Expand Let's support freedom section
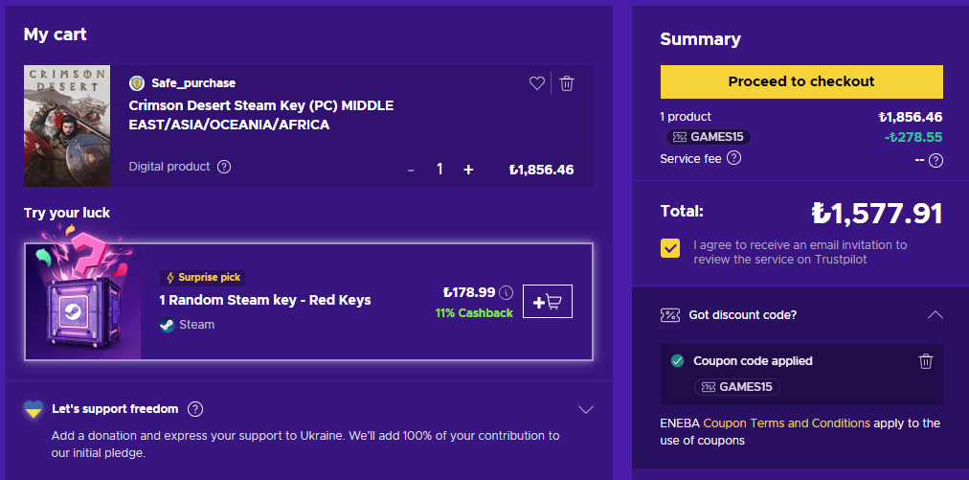Image resolution: width=969 pixels, height=480 pixels. 587,410
